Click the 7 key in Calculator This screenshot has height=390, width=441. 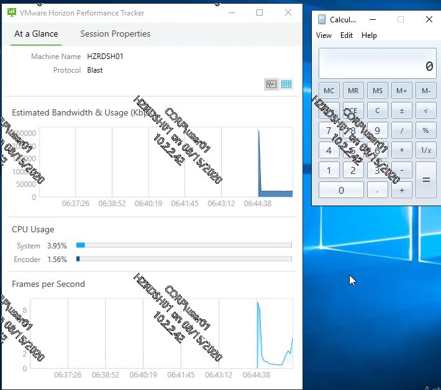[329, 130]
